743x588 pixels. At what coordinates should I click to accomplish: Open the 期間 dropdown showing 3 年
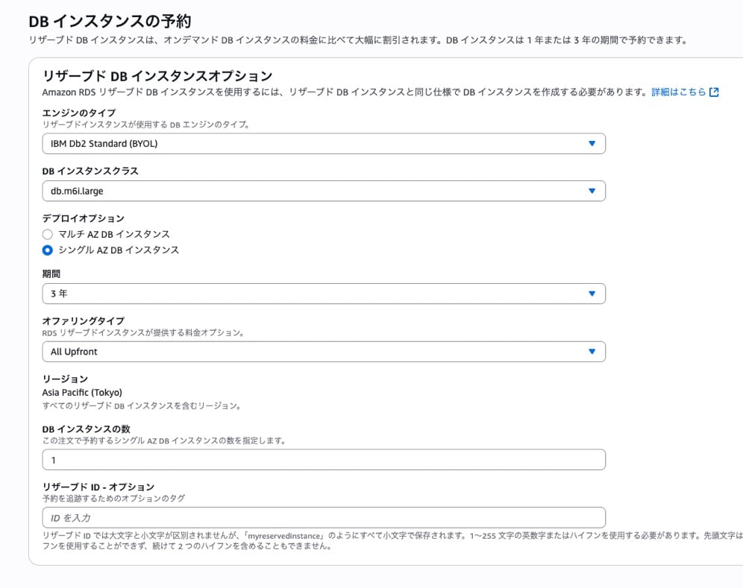[x=324, y=294]
